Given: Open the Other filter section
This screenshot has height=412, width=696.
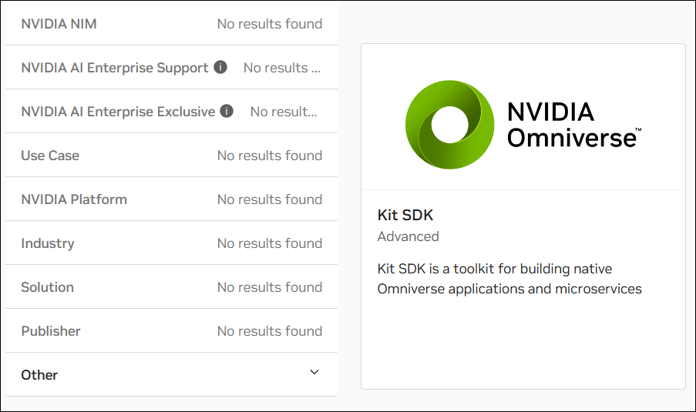Looking at the screenshot, I should point(171,375).
